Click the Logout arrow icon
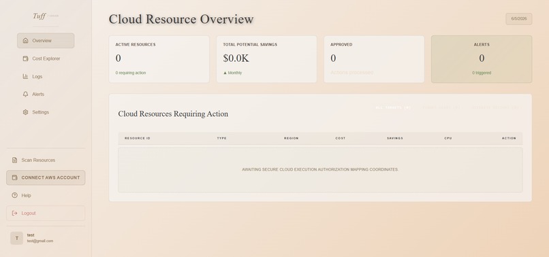This screenshot has height=257, width=549. pyautogui.click(x=15, y=213)
